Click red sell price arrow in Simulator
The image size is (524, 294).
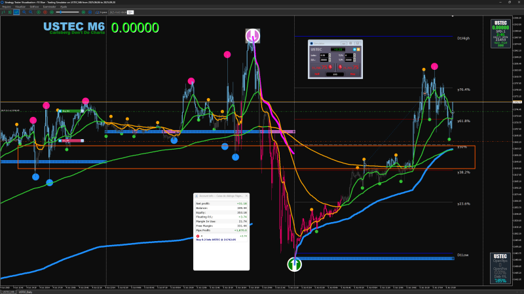pyautogui.click(x=330, y=67)
